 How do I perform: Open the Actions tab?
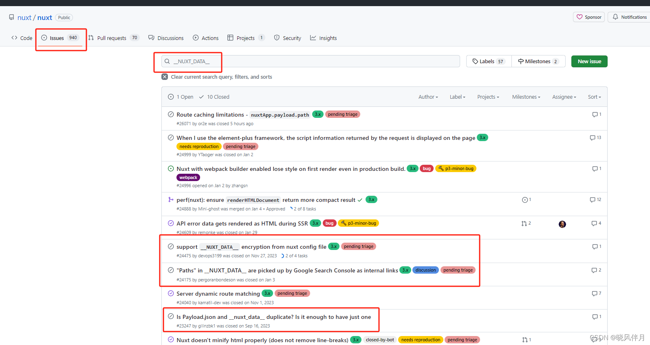pos(206,38)
